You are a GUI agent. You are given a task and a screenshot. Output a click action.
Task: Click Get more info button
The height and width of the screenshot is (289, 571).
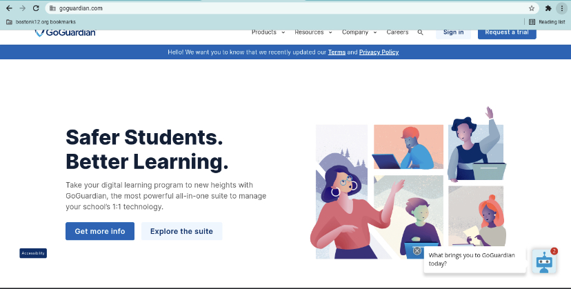tap(100, 231)
